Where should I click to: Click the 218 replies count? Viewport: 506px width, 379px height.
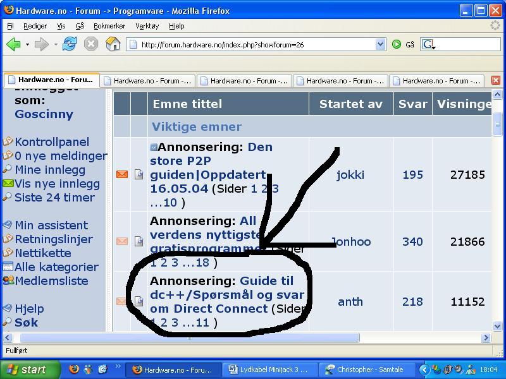(x=412, y=302)
